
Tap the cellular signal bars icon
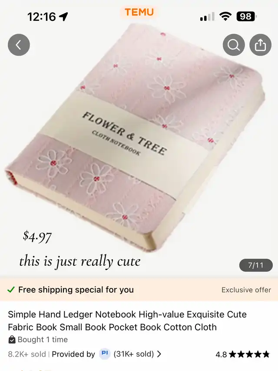pyautogui.click(x=207, y=17)
